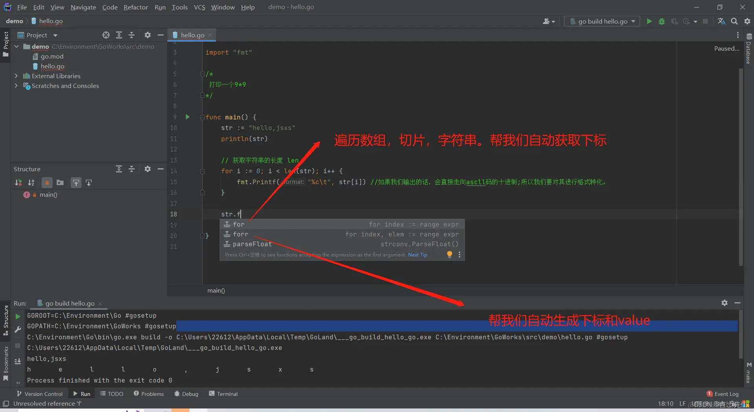This screenshot has width=754, height=412.
Task: Open Structure panel options gear
Action: pos(148,169)
